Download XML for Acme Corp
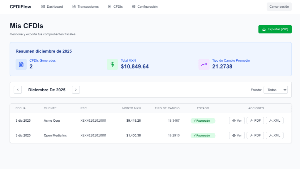300x169 pixels. click(275, 121)
